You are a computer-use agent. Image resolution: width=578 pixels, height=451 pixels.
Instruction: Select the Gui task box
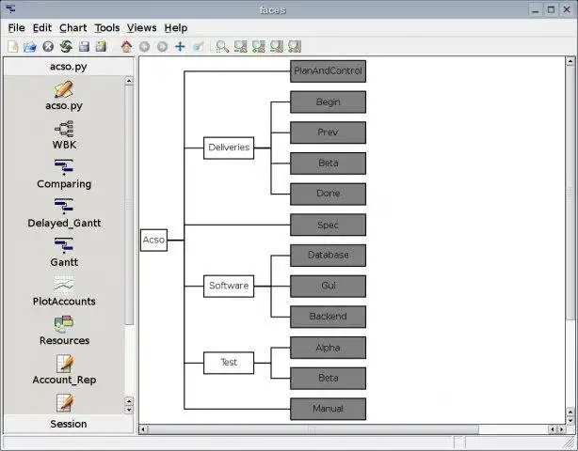click(x=329, y=287)
